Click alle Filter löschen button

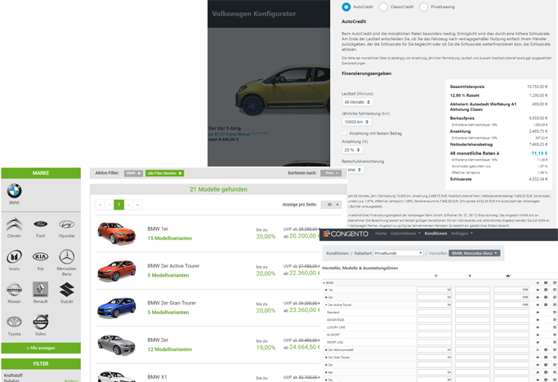[x=165, y=173]
